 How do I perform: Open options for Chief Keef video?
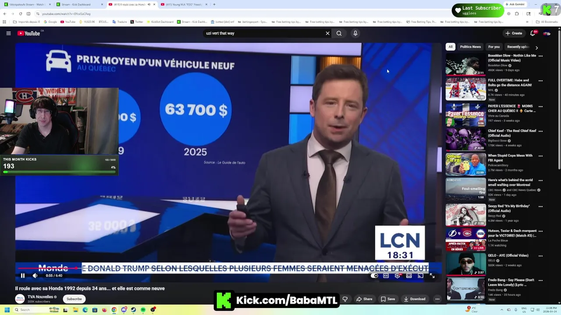(x=540, y=131)
